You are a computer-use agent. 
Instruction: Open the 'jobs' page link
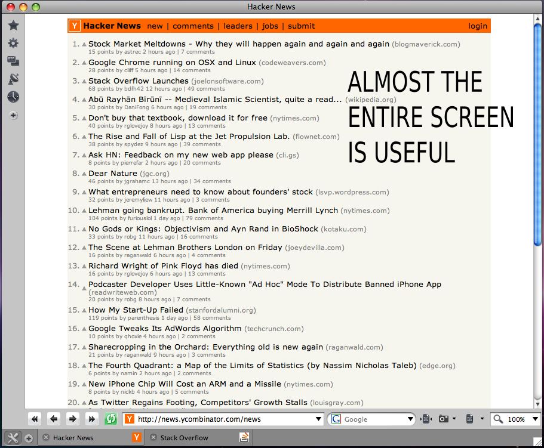271,26
